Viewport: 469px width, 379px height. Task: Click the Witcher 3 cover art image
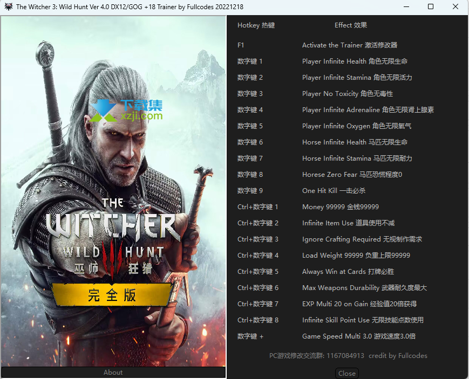pos(113,191)
